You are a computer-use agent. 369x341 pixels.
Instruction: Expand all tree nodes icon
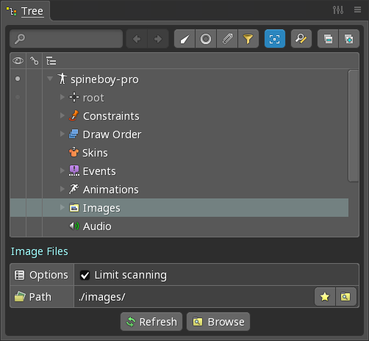(x=349, y=39)
